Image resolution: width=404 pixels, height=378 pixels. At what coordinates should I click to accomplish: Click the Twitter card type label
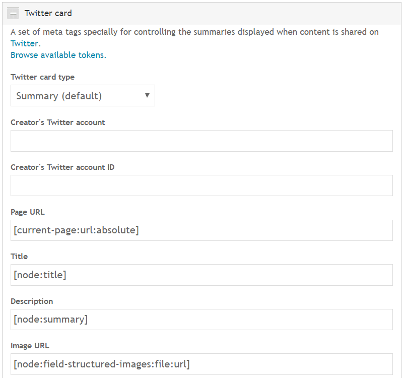click(42, 77)
